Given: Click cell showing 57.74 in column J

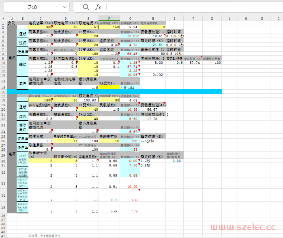Looking at the screenshot, I should pyautogui.click(x=193, y=63).
